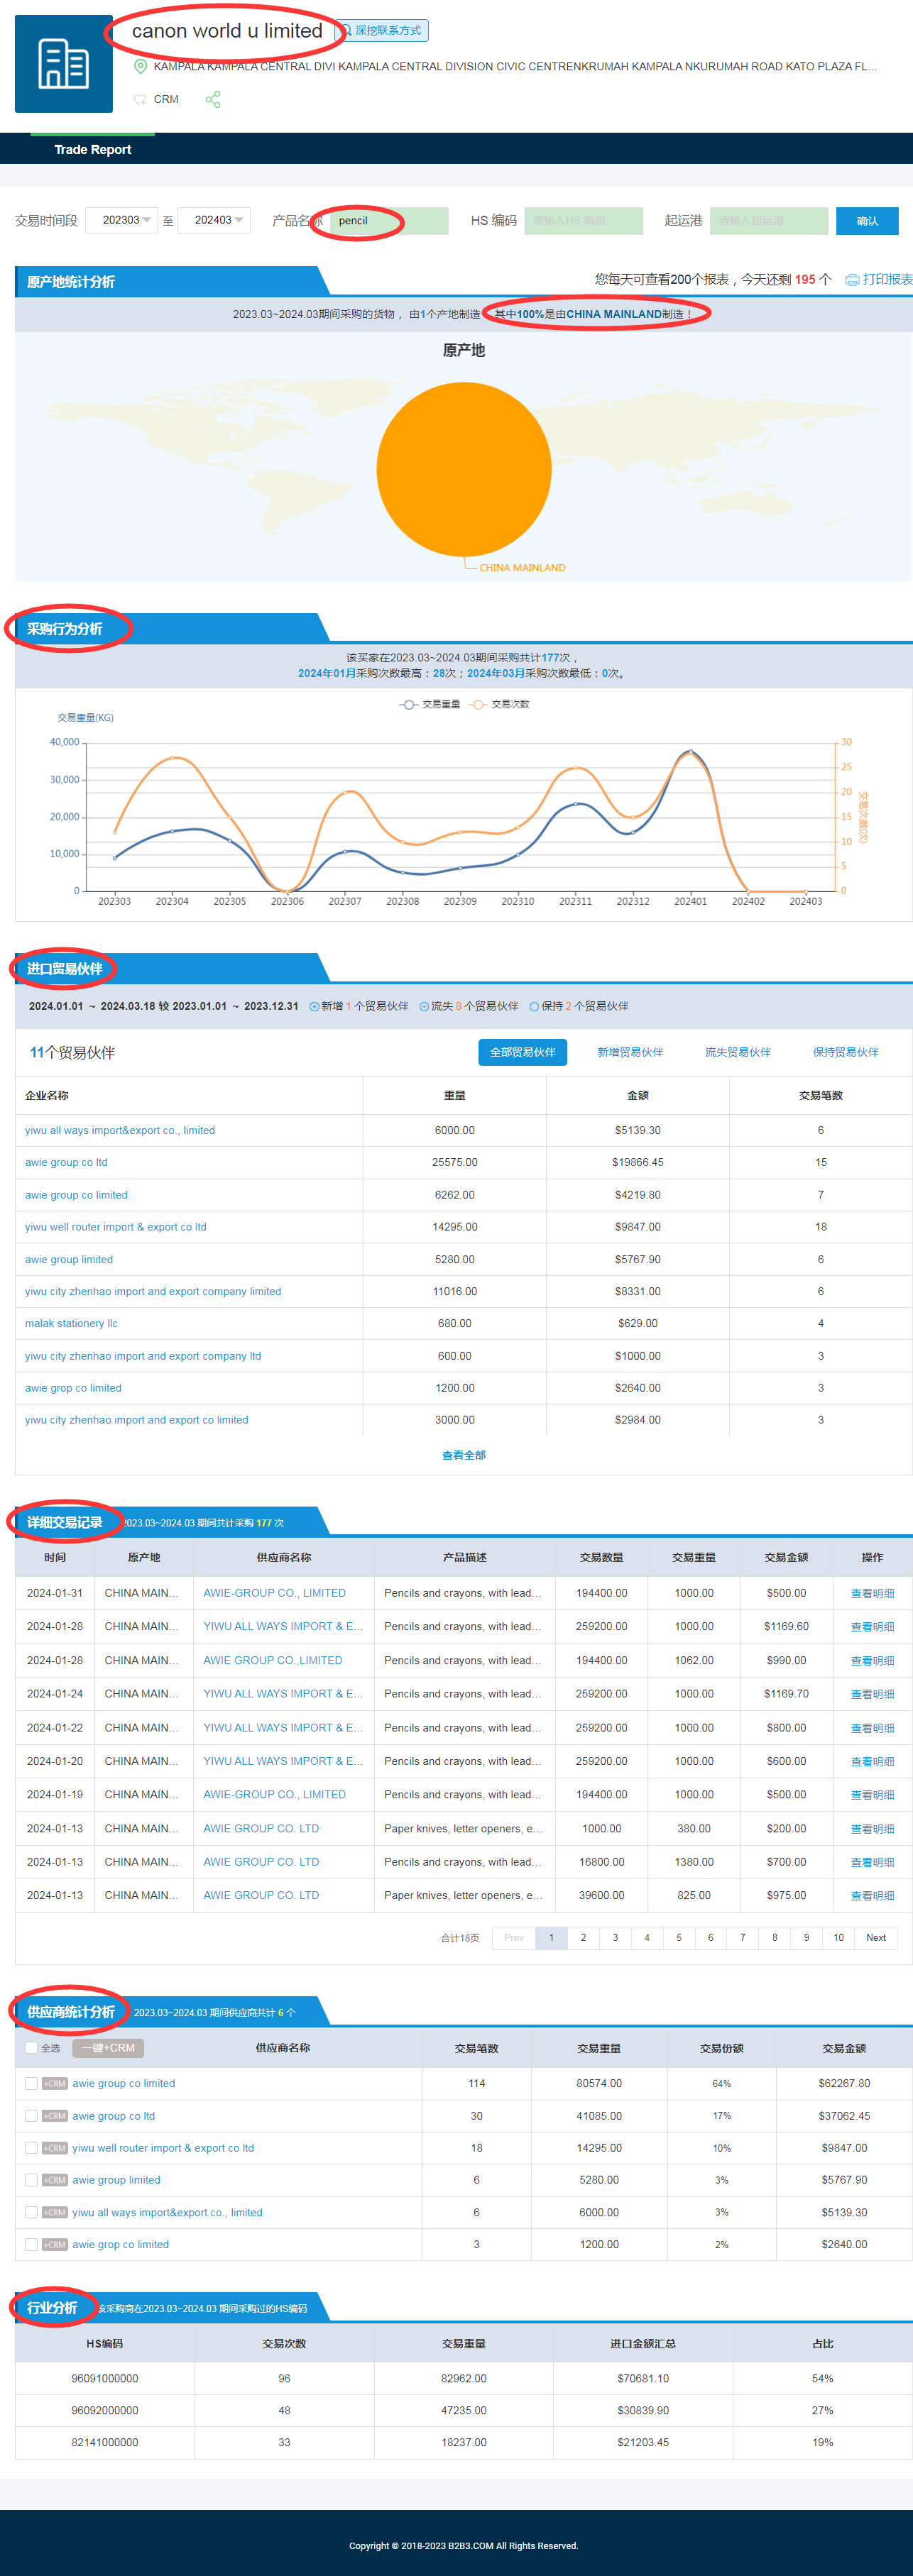
Task: Open the malak stationery llc partner link
Action: [71, 1323]
